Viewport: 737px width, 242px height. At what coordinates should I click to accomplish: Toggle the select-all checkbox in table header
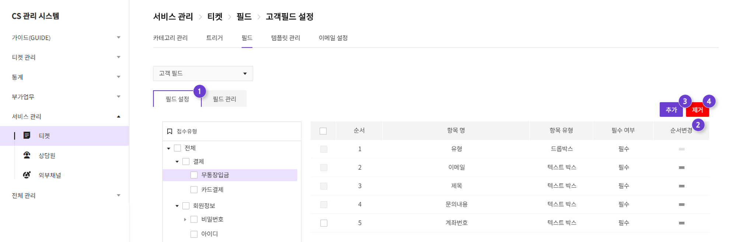323,131
